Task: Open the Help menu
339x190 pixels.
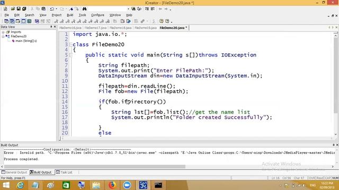Action: click(x=129, y=15)
